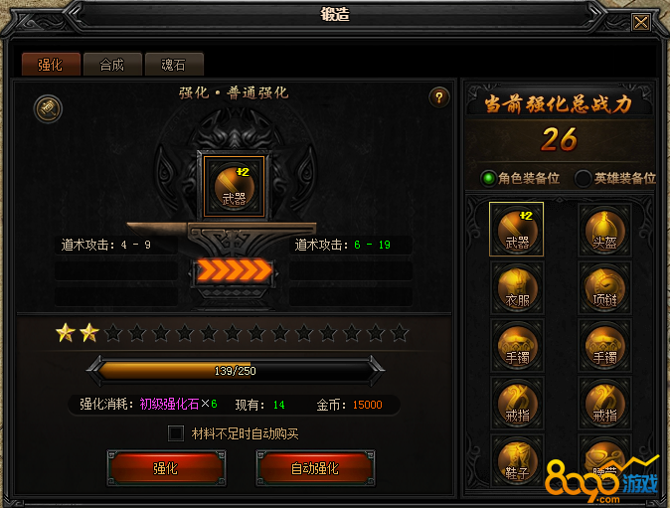Select the 武器 weapon slot in equipment grid

tap(516, 230)
